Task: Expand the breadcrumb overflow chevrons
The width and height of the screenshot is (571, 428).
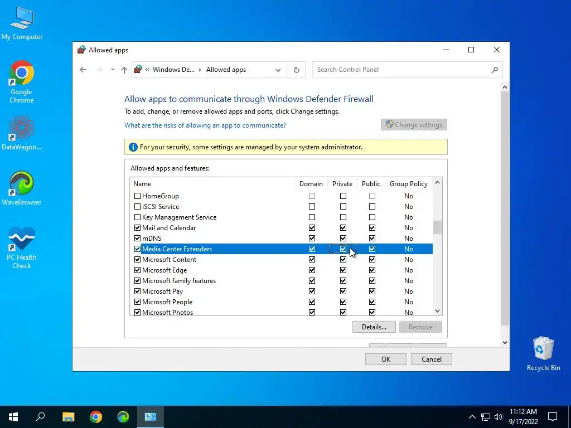Action: point(147,70)
